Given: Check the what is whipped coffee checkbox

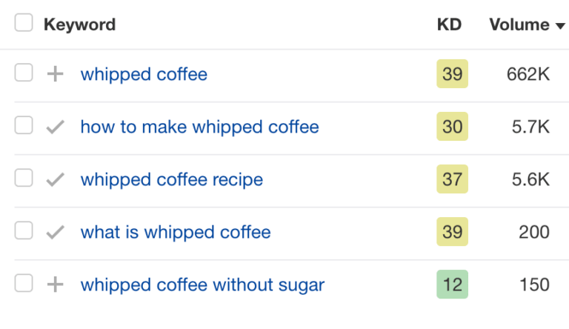Looking at the screenshot, I should pyautogui.click(x=24, y=231).
